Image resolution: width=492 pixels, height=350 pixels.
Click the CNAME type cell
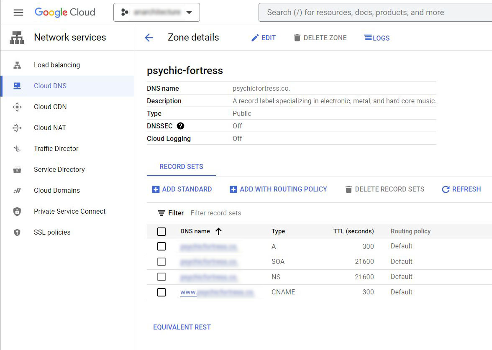tap(283, 292)
